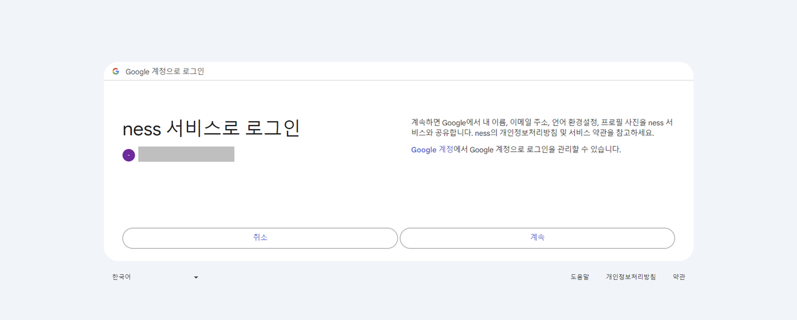
Task: Click the 'Google 계정으로 로그인' header text
Action: [165, 72]
